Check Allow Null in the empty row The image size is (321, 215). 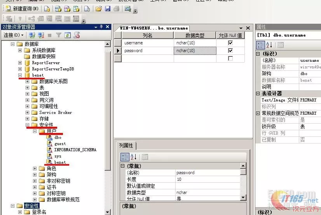230,58
